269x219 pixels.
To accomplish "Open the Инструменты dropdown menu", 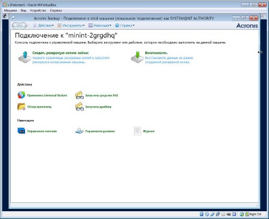I will (74, 26).
